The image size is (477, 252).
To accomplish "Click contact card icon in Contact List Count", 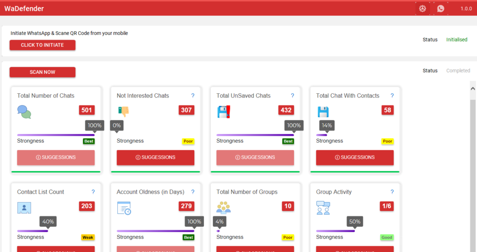I will 24,208.
